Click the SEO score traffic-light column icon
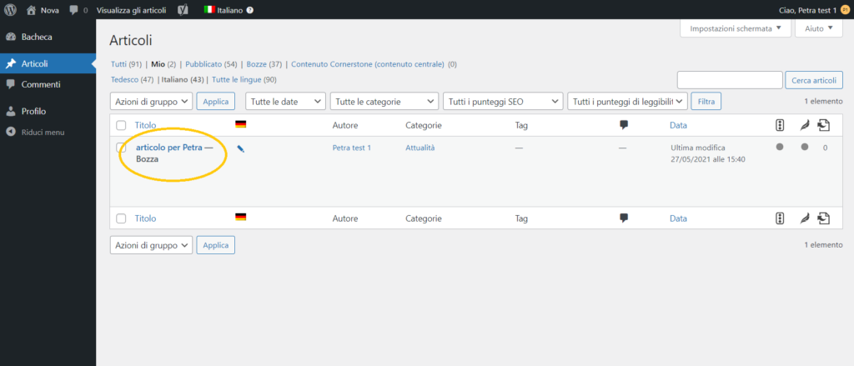Viewport: 854px width, 366px height. pos(780,125)
